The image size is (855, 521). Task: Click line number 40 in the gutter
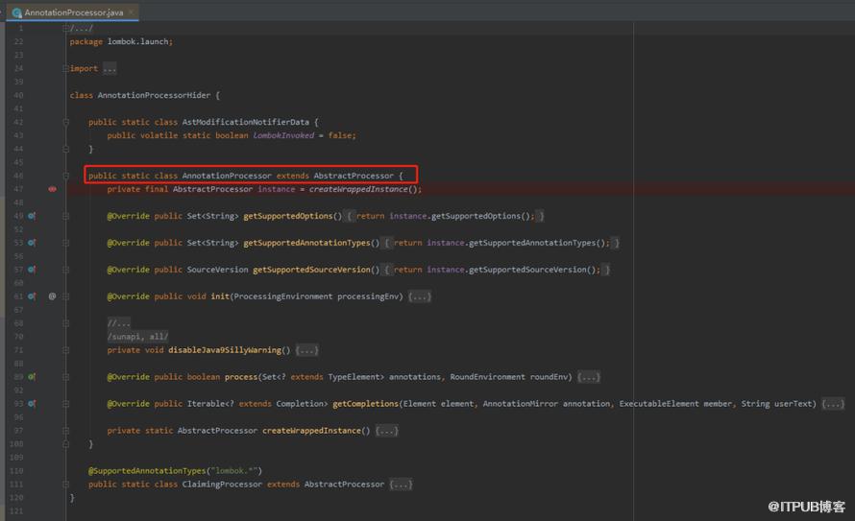[x=19, y=96]
